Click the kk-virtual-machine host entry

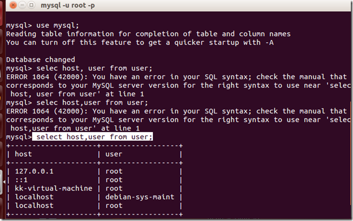[x=54, y=188]
